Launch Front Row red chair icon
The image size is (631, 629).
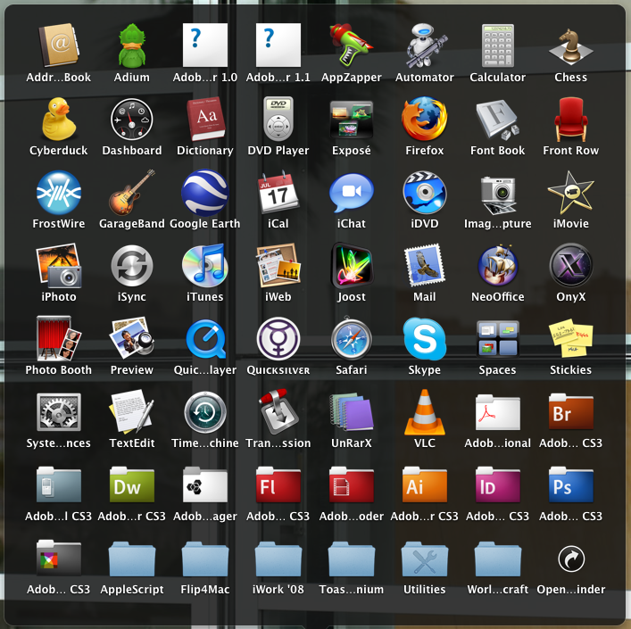coord(571,119)
